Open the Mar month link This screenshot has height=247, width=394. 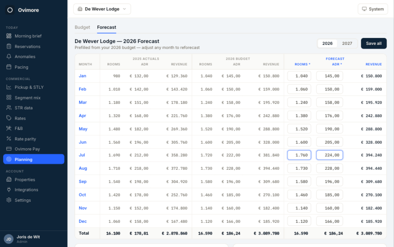pos(83,102)
